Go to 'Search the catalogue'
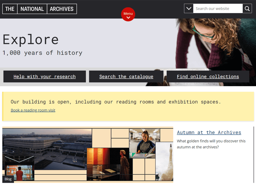 click(126, 77)
